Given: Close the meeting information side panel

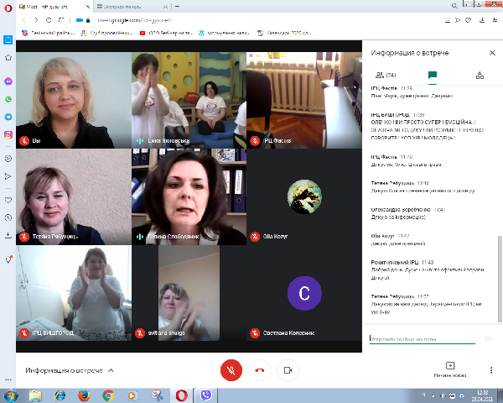Looking at the screenshot, I should [492, 52].
